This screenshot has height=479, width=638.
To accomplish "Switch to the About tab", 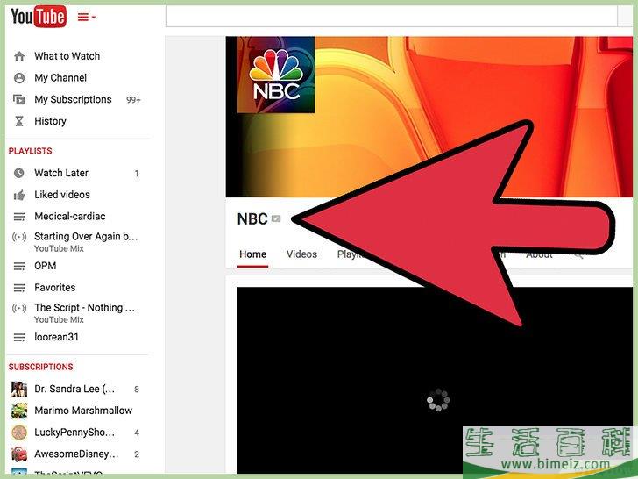I will [539, 256].
